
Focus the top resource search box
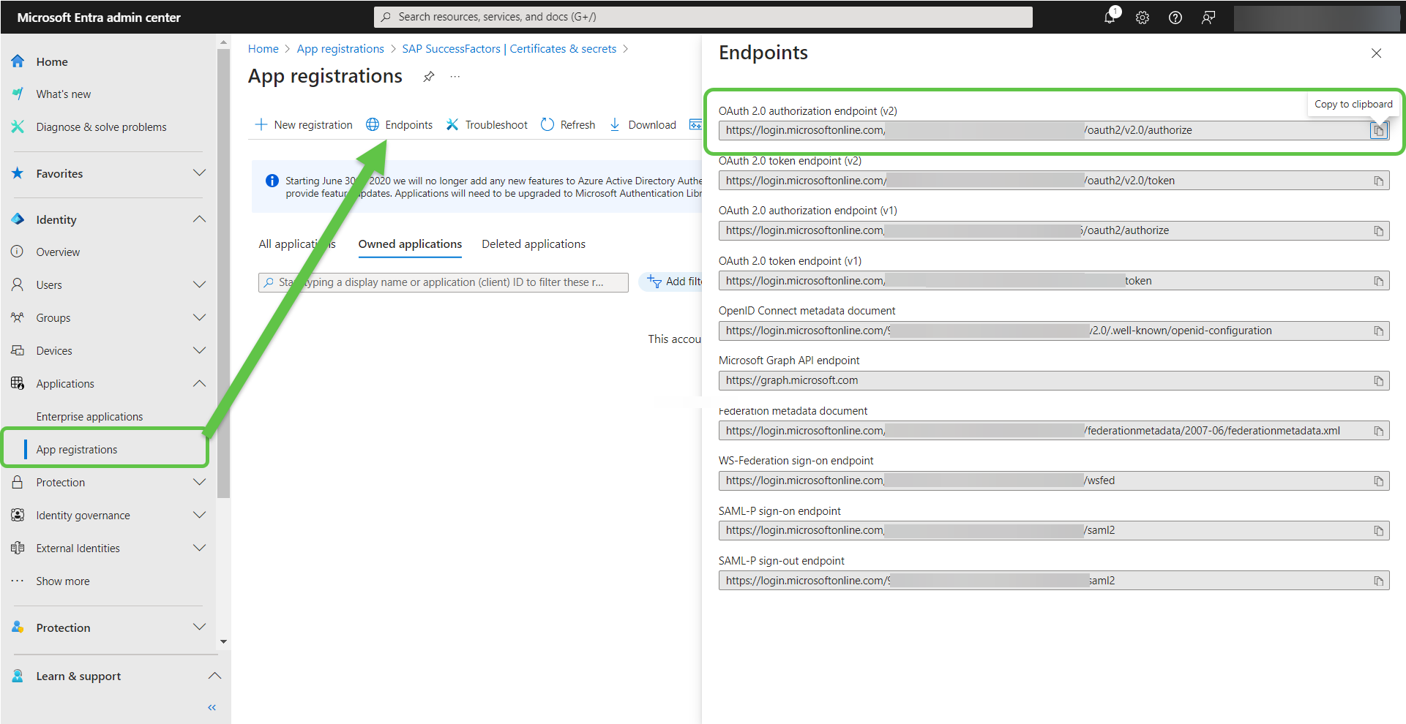click(x=703, y=17)
